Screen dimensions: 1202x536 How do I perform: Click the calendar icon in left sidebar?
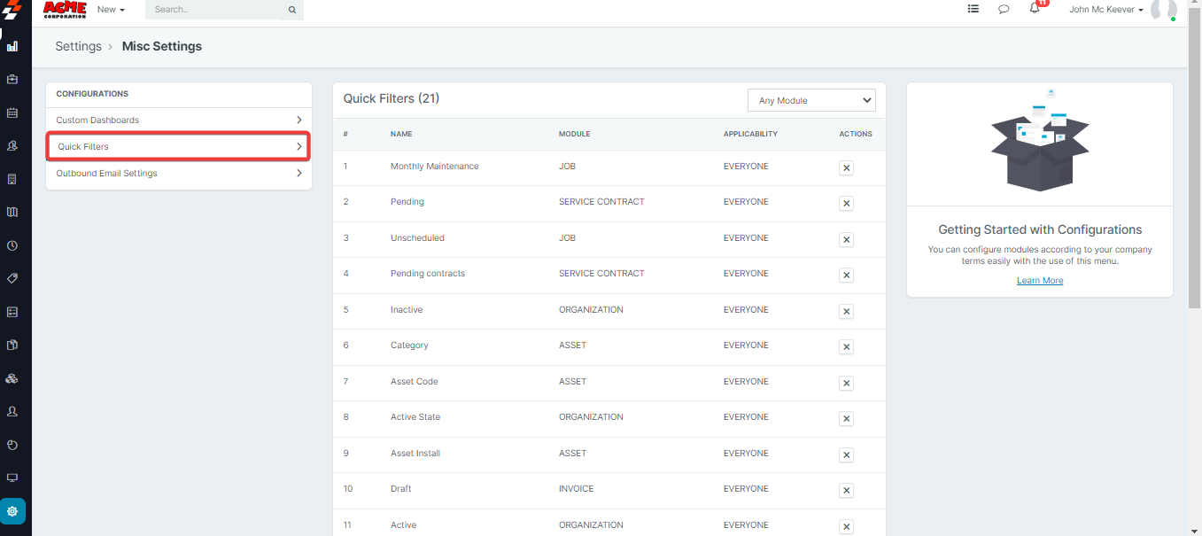[x=12, y=113]
